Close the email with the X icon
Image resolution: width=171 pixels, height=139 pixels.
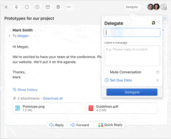[x=6, y=7]
